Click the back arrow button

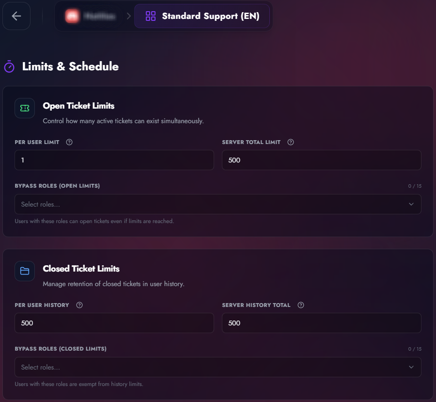coord(16,16)
